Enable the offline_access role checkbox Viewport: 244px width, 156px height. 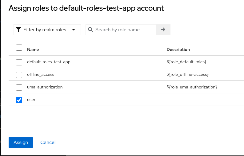coord(19,75)
